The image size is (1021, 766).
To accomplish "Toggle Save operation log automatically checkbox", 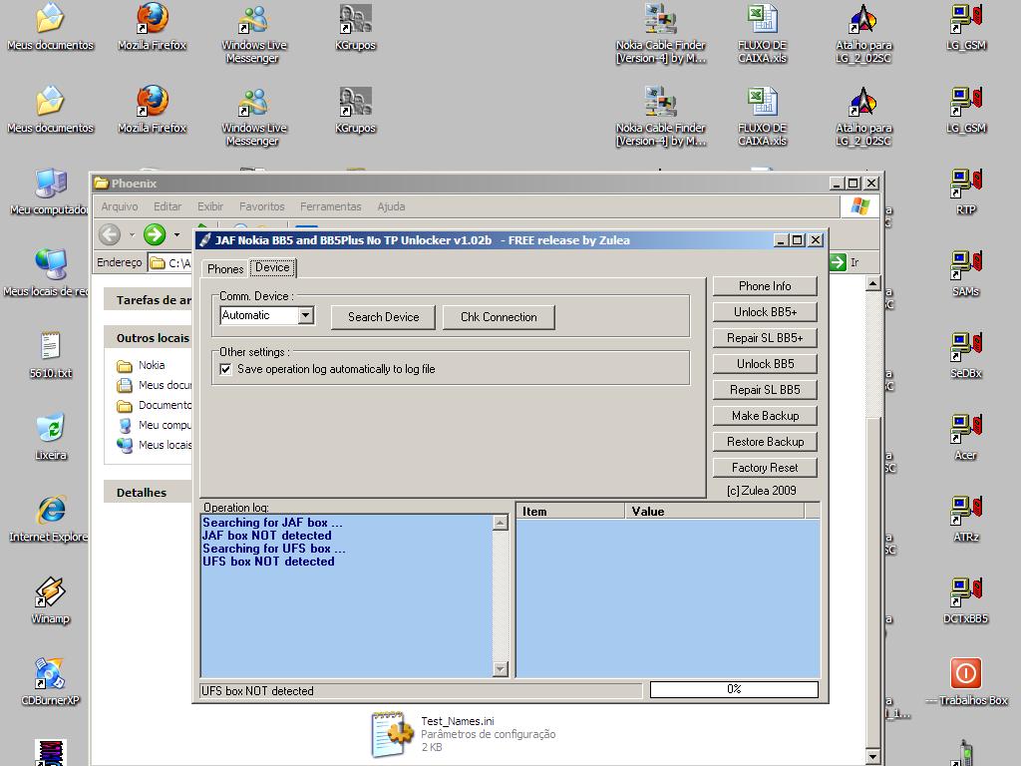I will tap(225, 369).
